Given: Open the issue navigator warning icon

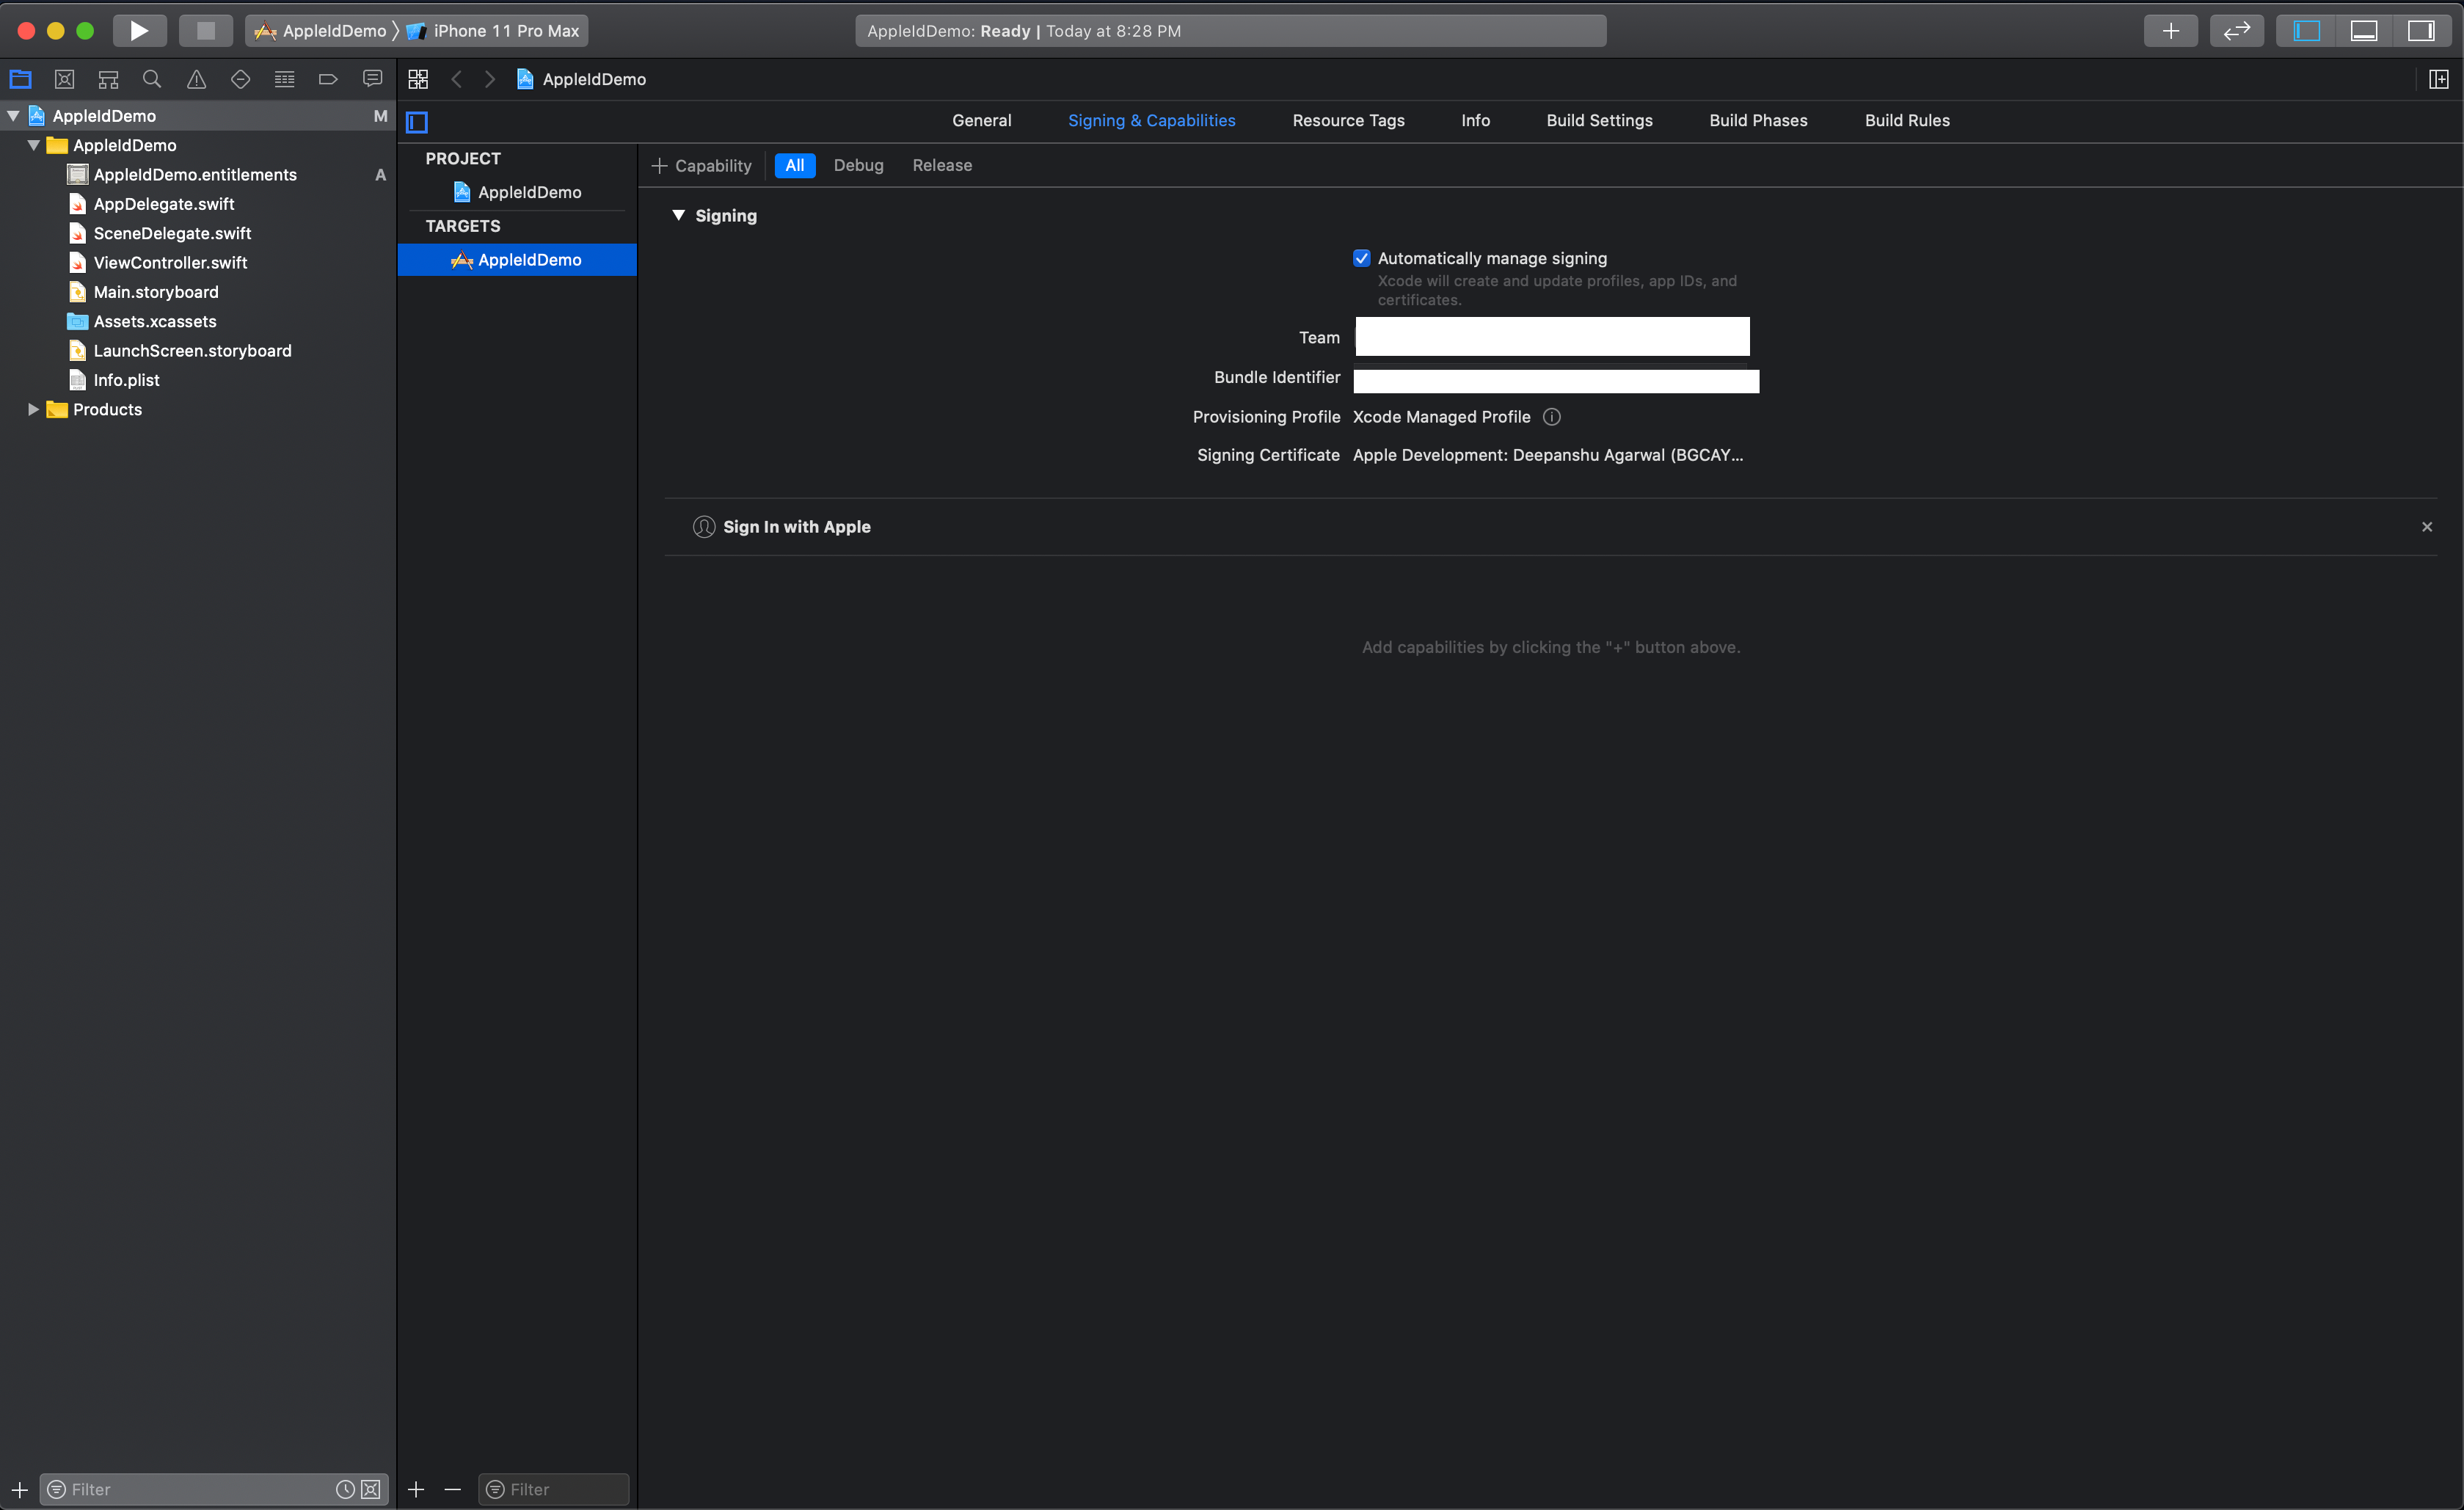Looking at the screenshot, I should 196,79.
